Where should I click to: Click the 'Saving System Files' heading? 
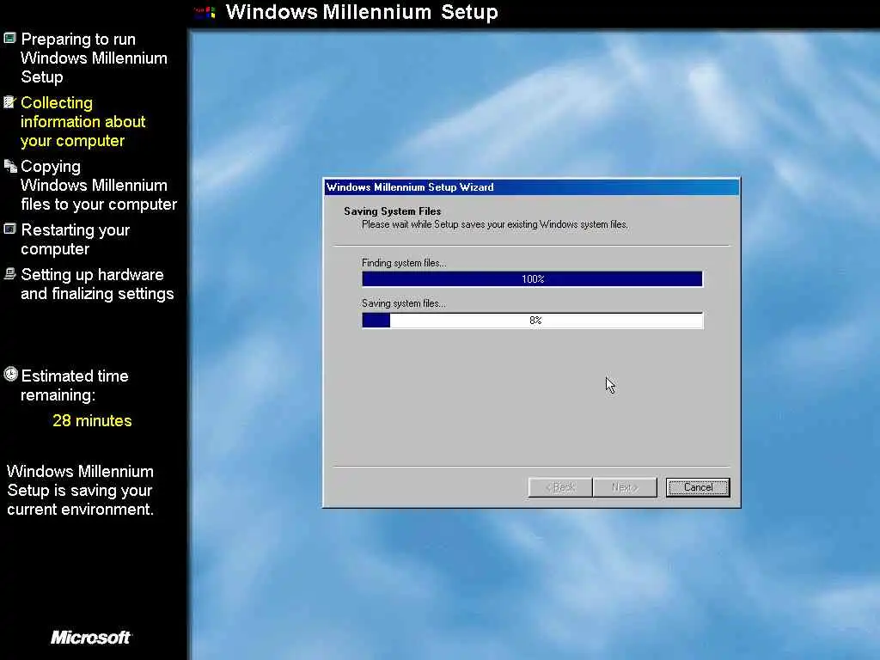coord(392,211)
